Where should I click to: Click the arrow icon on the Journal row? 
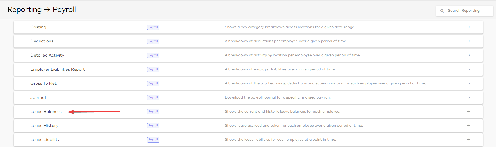pyautogui.click(x=468, y=97)
